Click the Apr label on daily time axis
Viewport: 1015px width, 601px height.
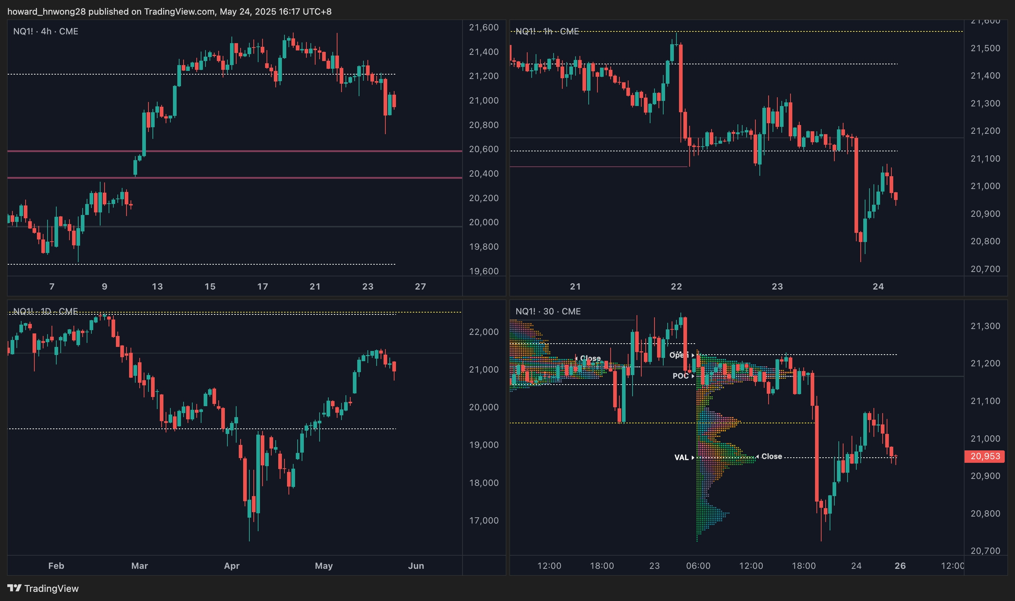point(232,566)
